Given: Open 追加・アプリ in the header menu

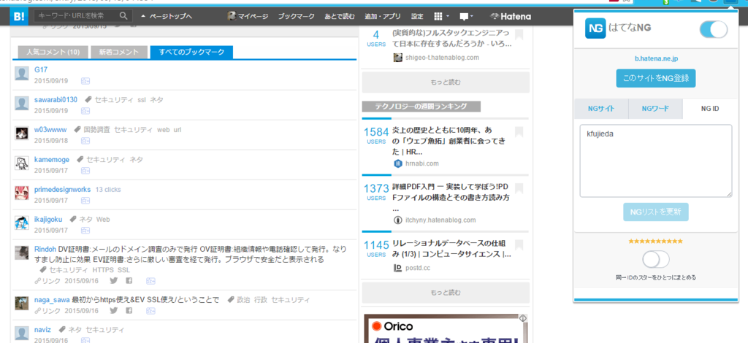Looking at the screenshot, I should [x=383, y=16].
